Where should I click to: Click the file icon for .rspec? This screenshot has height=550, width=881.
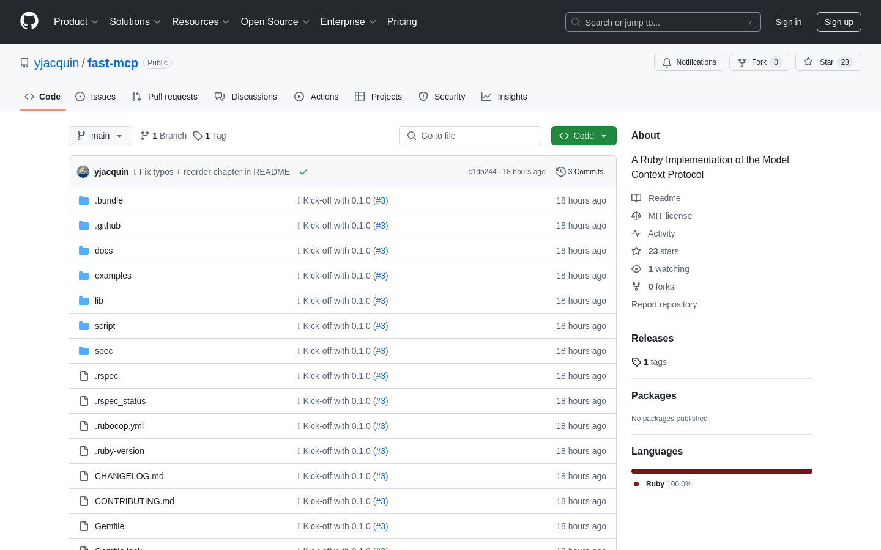(x=84, y=376)
